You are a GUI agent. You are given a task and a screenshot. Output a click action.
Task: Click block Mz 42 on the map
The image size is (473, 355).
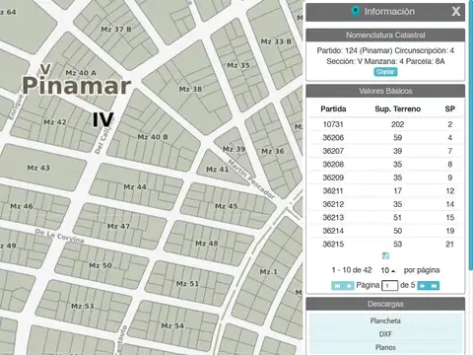[x=55, y=122]
